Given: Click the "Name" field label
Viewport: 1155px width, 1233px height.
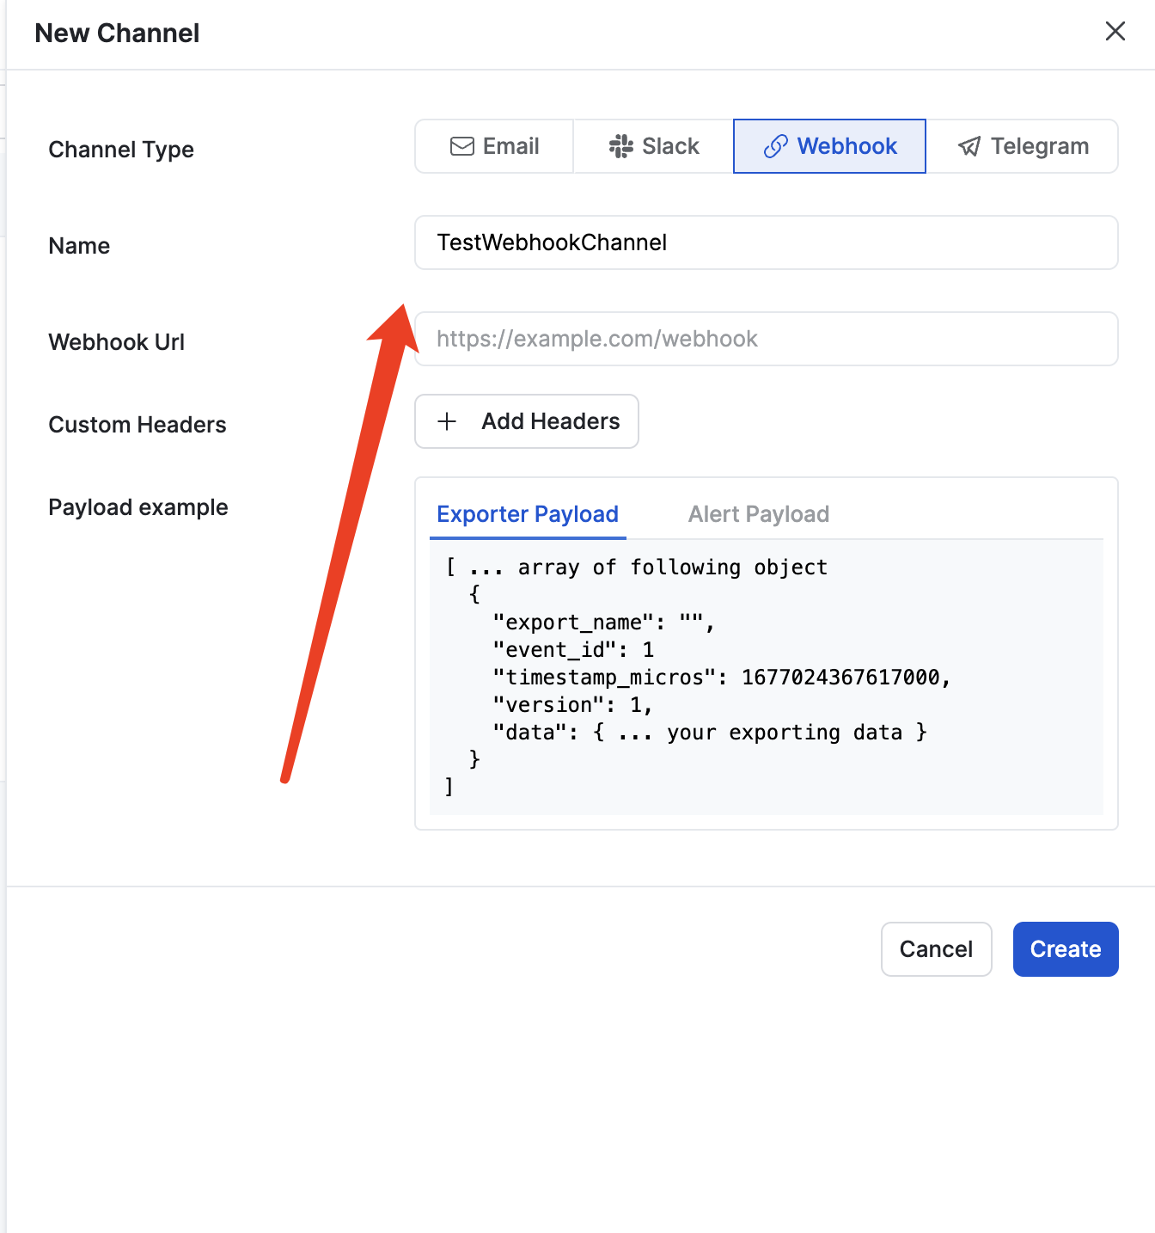Looking at the screenshot, I should 79,246.
